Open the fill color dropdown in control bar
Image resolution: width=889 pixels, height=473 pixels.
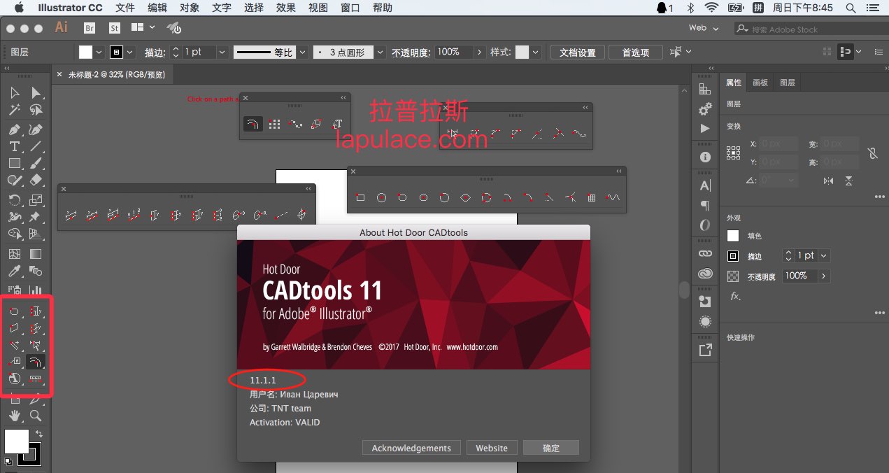click(99, 52)
